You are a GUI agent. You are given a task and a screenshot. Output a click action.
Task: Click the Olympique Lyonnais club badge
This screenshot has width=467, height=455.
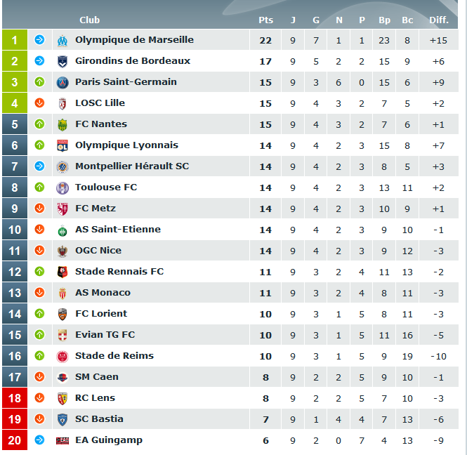pyautogui.click(x=63, y=145)
